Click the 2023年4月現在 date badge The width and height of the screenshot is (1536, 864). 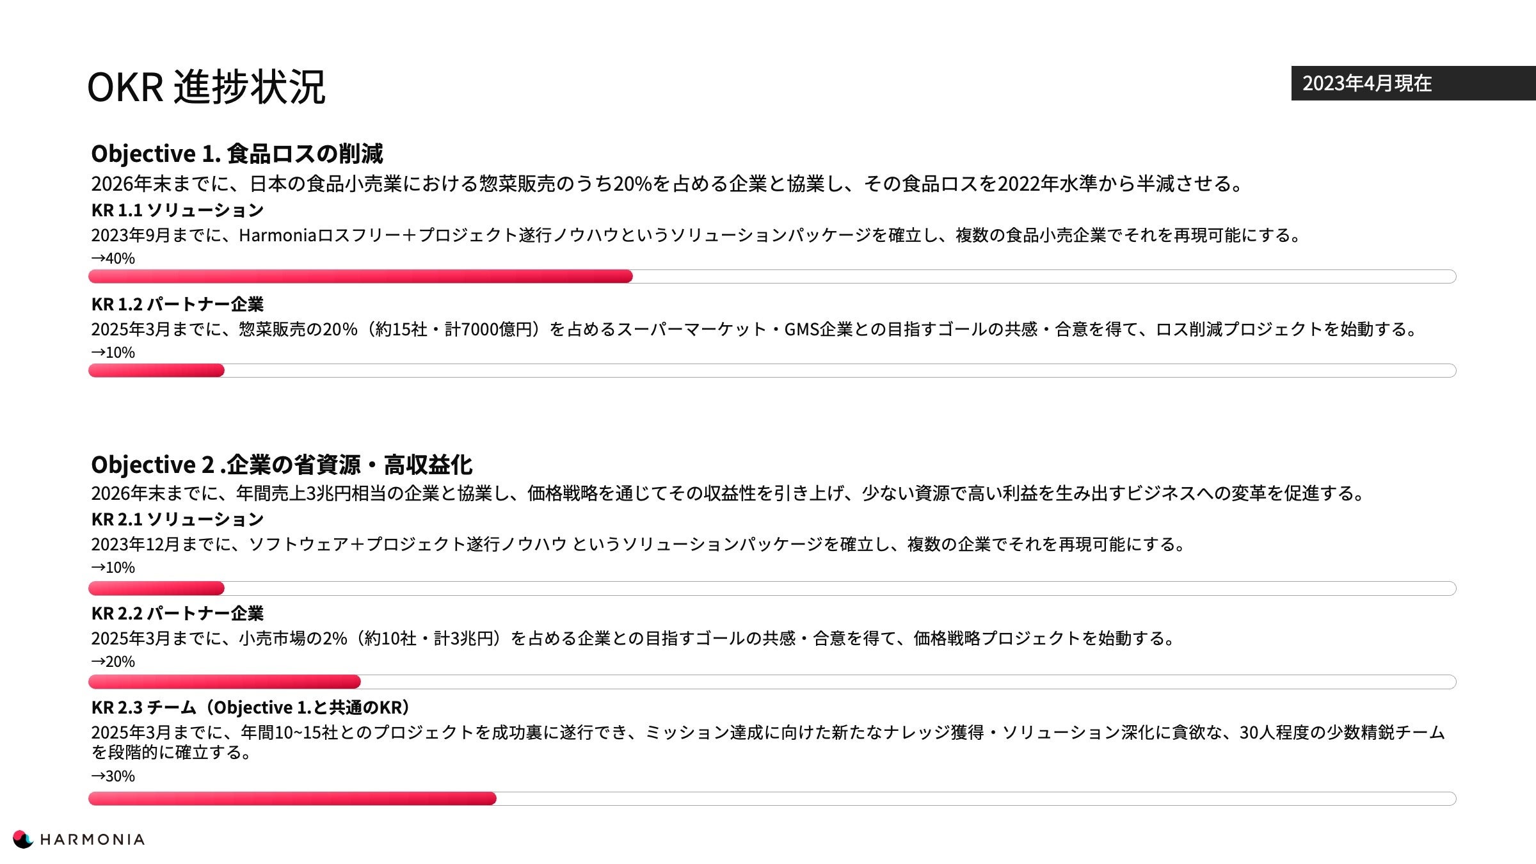tap(1367, 83)
